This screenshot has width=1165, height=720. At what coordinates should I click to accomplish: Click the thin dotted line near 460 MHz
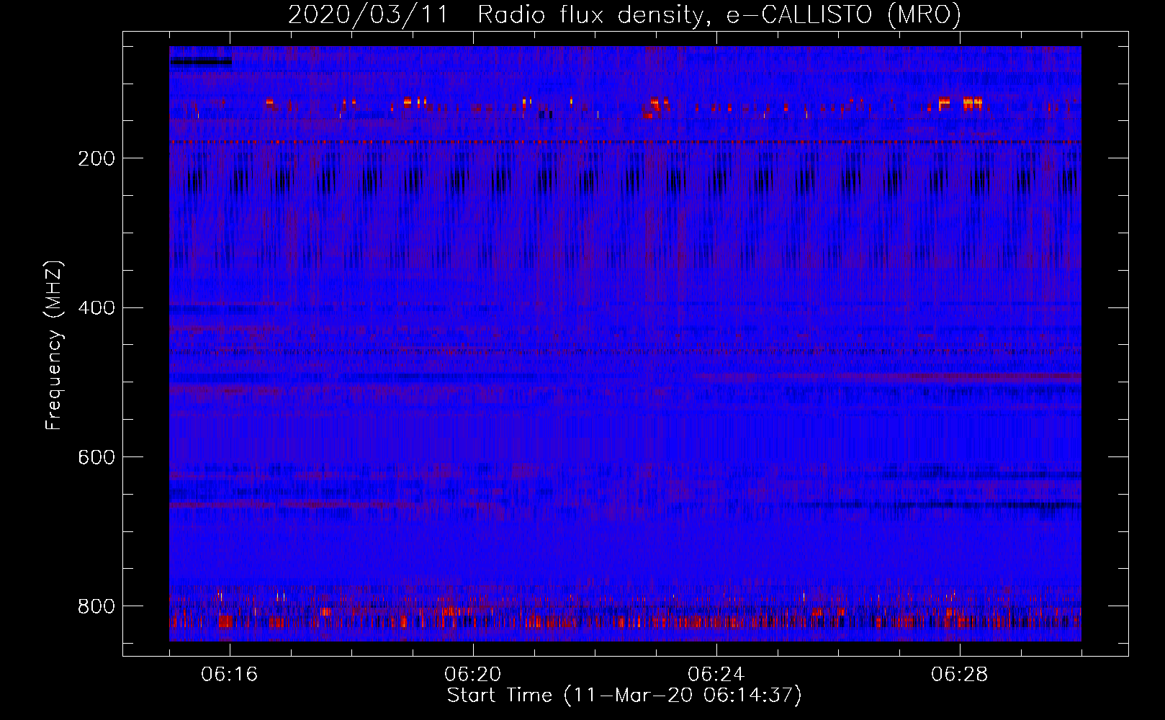coord(624,351)
